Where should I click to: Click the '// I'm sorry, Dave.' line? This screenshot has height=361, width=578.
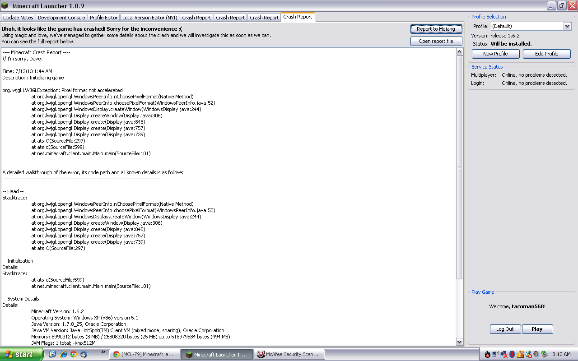pos(23,59)
